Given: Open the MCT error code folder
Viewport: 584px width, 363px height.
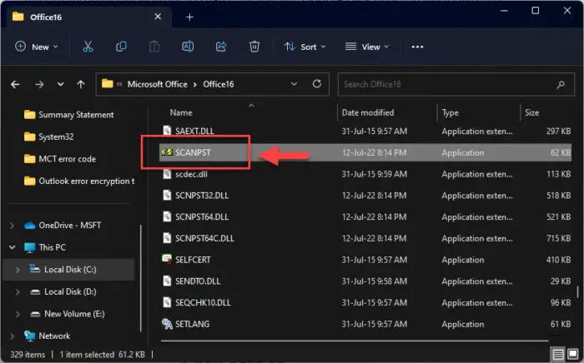Looking at the screenshot, I should click(x=60, y=159).
